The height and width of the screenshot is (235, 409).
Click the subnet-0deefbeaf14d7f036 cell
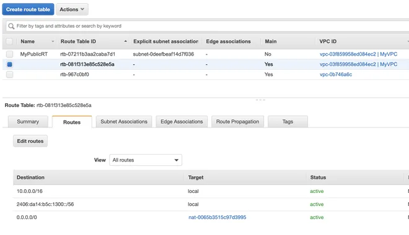(x=163, y=54)
